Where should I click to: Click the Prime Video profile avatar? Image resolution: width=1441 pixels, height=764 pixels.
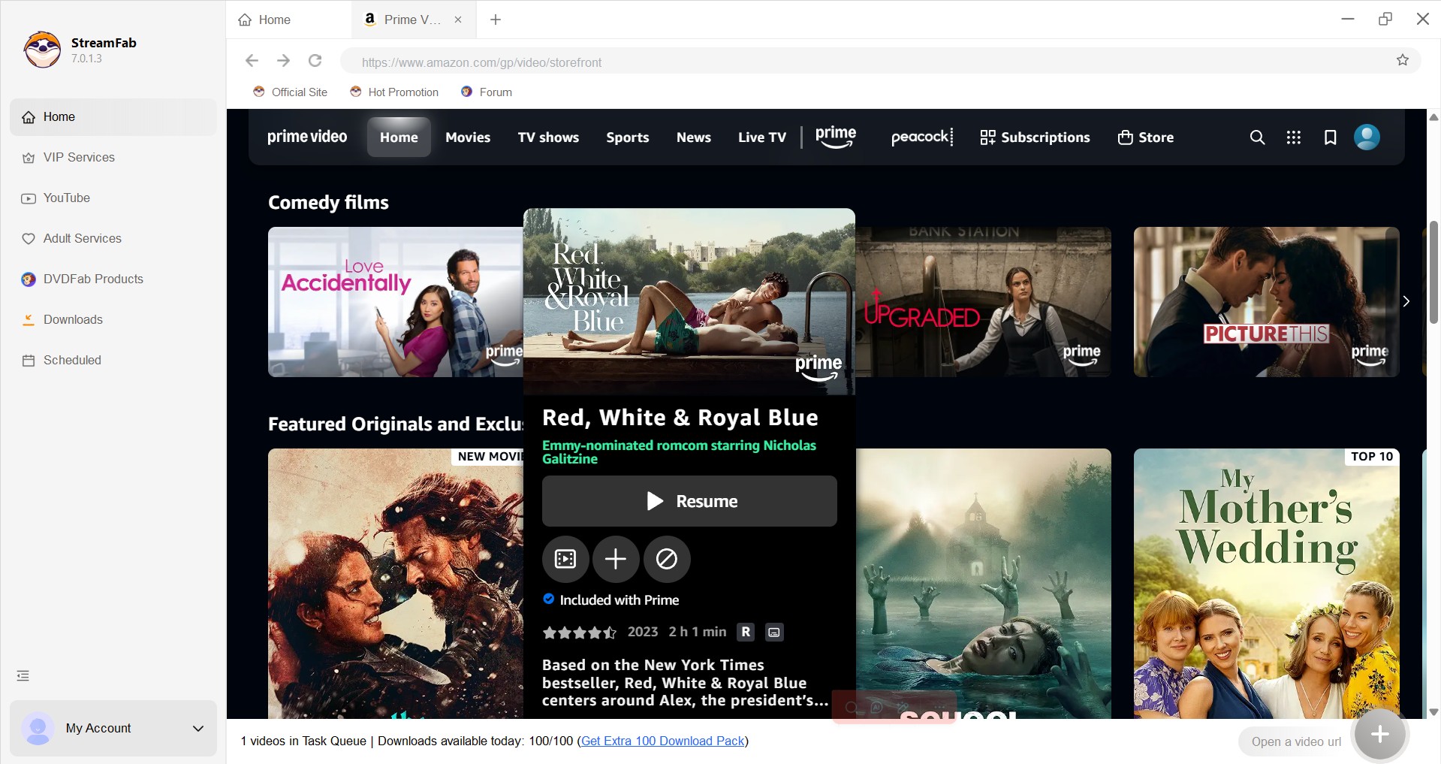1366,137
